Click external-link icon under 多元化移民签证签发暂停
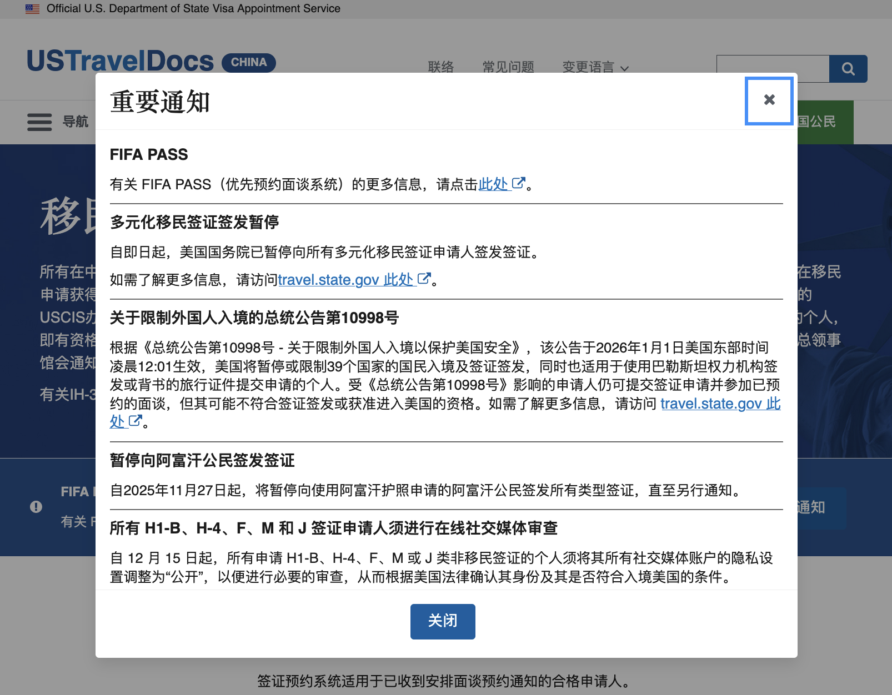This screenshot has width=892, height=695. (424, 279)
